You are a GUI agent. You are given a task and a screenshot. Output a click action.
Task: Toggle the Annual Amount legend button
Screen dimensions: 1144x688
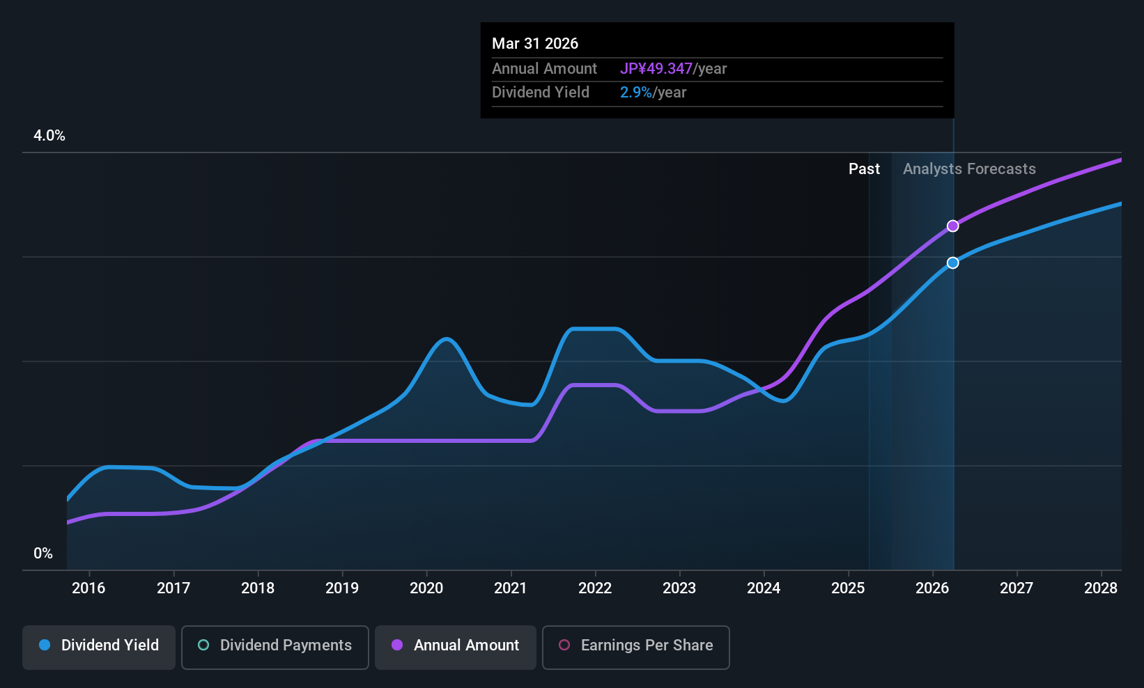pyautogui.click(x=456, y=648)
